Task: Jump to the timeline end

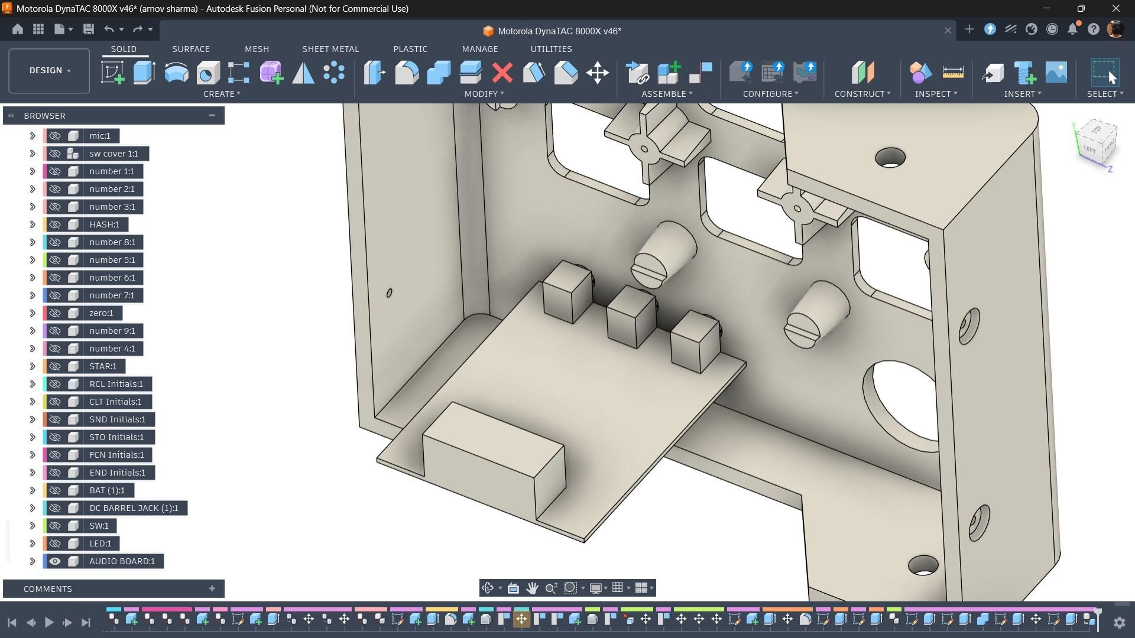Action: point(86,622)
